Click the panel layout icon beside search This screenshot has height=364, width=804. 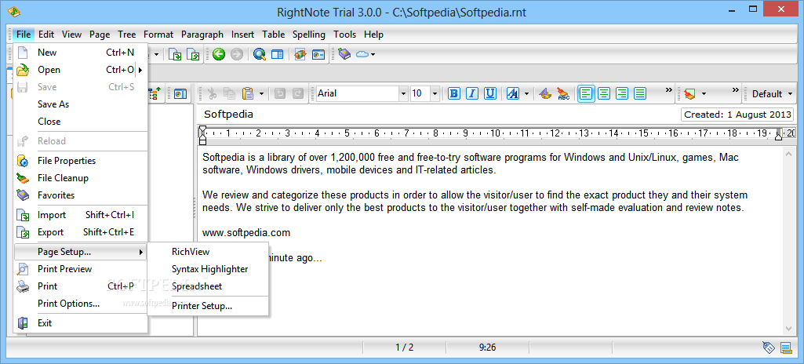coord(278,54)
